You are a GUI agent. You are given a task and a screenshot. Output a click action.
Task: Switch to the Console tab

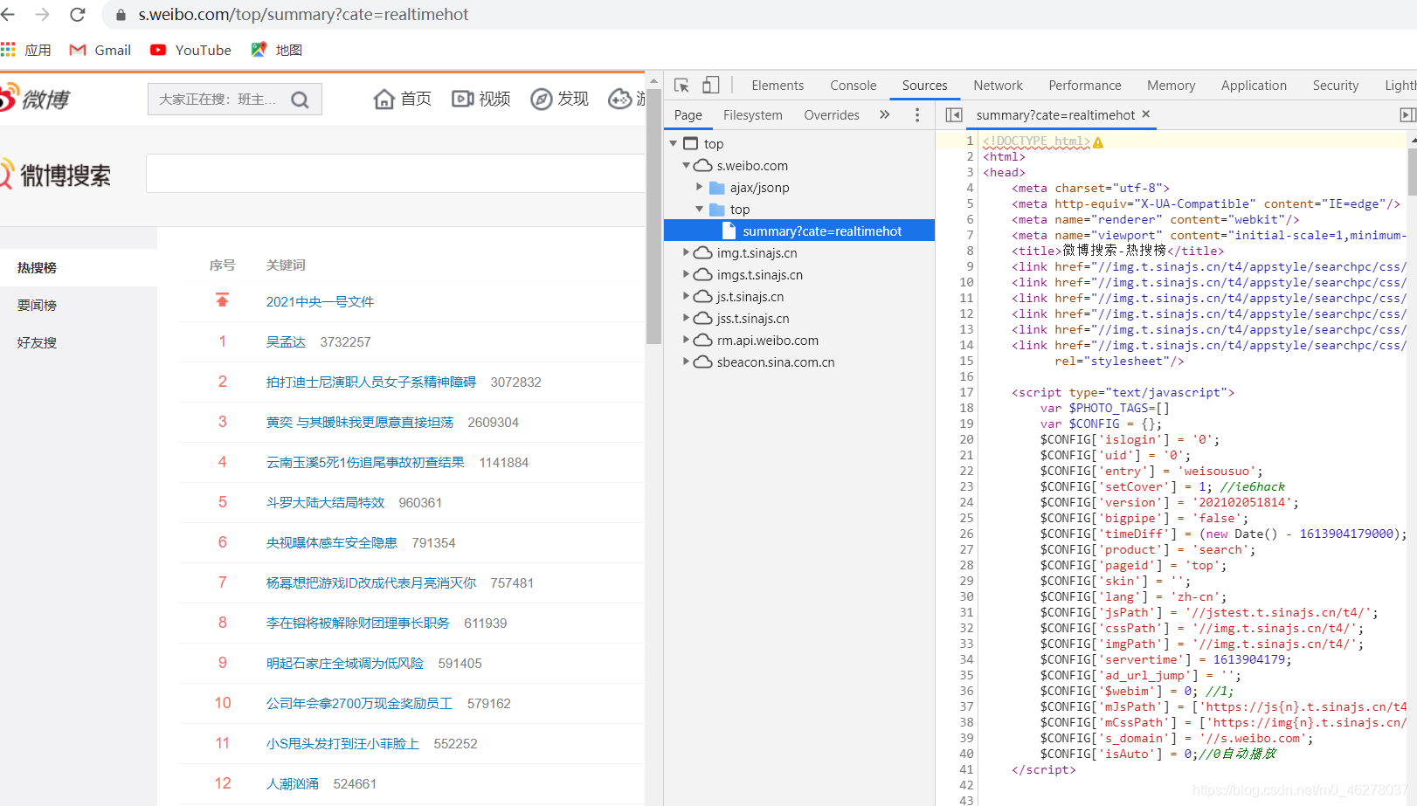pyautogui.click(x=854, y=85)
